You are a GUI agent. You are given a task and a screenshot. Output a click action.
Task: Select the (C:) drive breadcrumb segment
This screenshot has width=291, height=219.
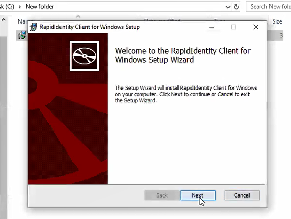(x=7, y=7)
